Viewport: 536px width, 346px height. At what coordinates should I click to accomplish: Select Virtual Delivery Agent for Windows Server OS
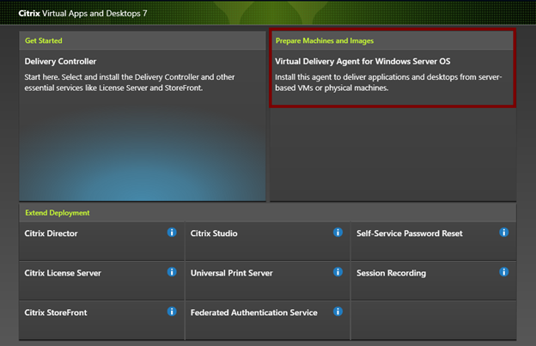[x=362, y=62]
